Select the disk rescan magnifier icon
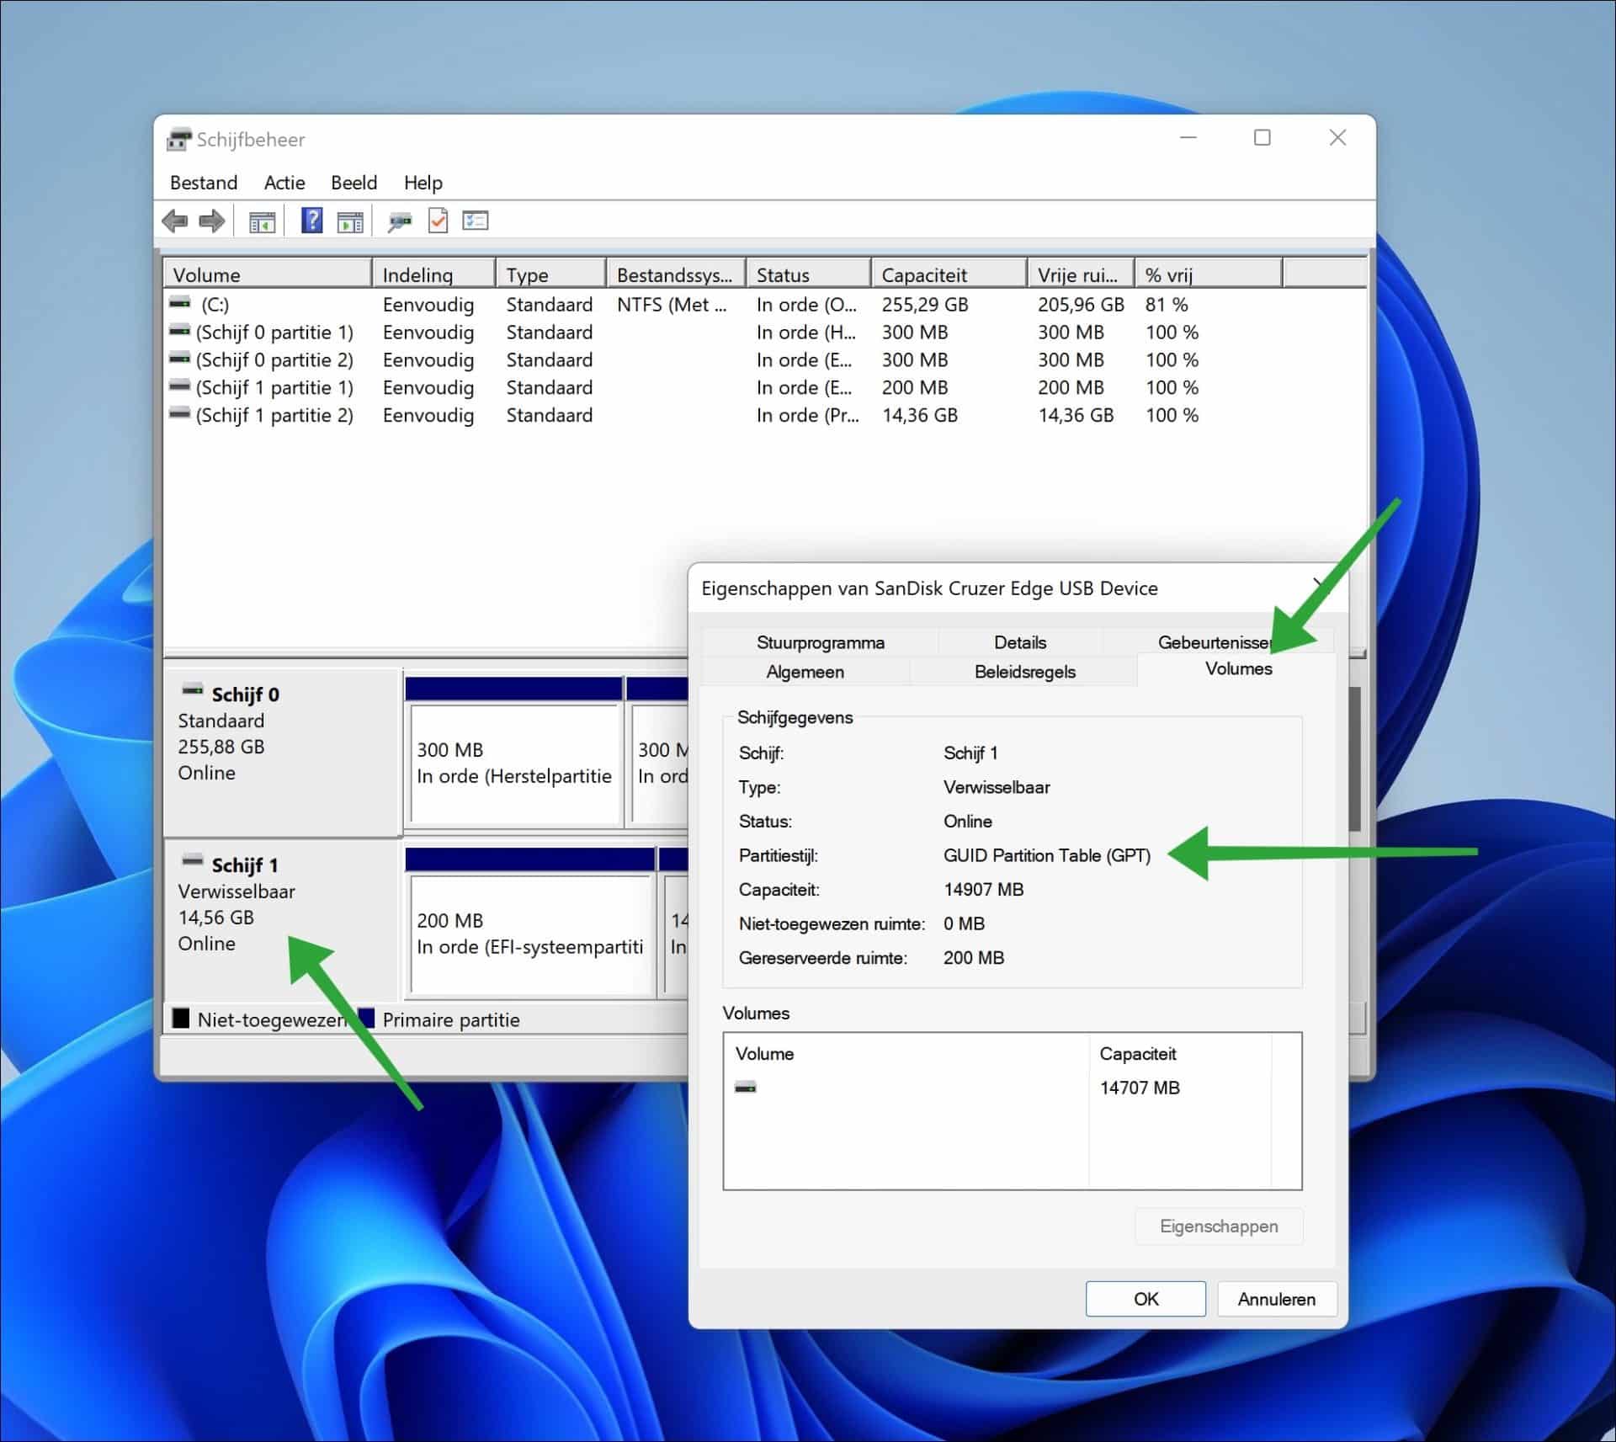This screenshot has height=1442, width=1616. click(400, 221)
